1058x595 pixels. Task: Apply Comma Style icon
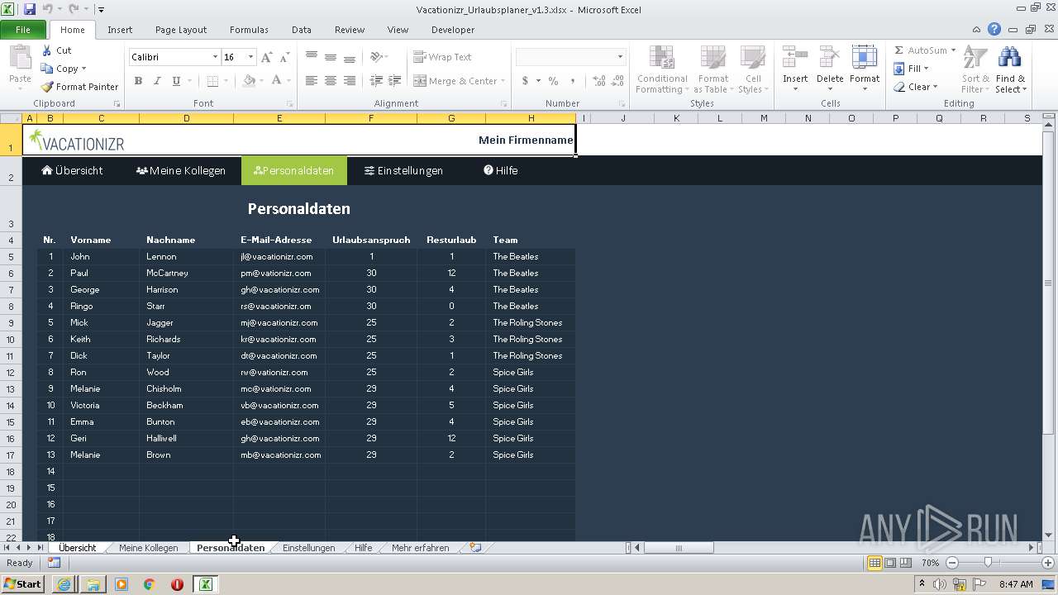pos(573,81)
